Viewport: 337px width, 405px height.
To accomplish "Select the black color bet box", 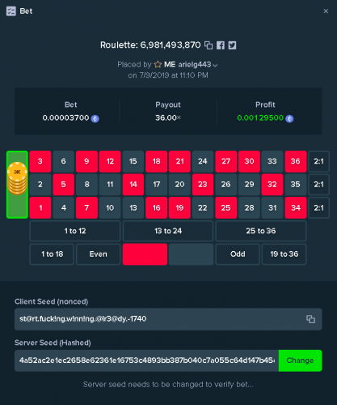I will click(x=192, y=254).
